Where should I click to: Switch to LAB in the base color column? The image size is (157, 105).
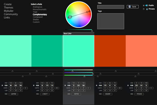[x=69, y=91]
